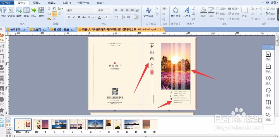
Task: Open 文字样式 text style gallery
Action: [x=148, y=13]
